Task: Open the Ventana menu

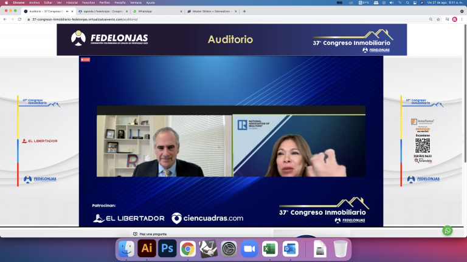Action: pos(136,2)
